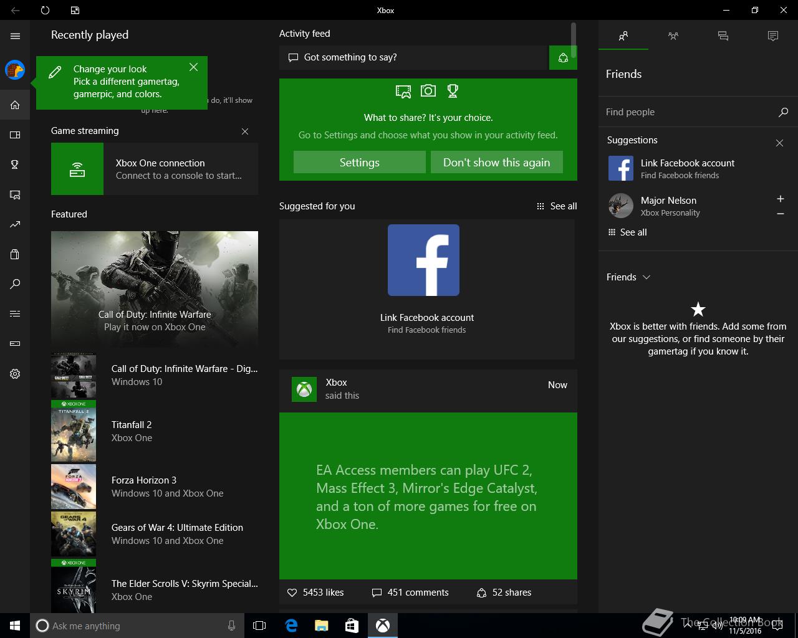The width and height of the screenshot is (798, 638).
Task: Open Connection console icon in the sidebar
Action: [x=15, y=344]
